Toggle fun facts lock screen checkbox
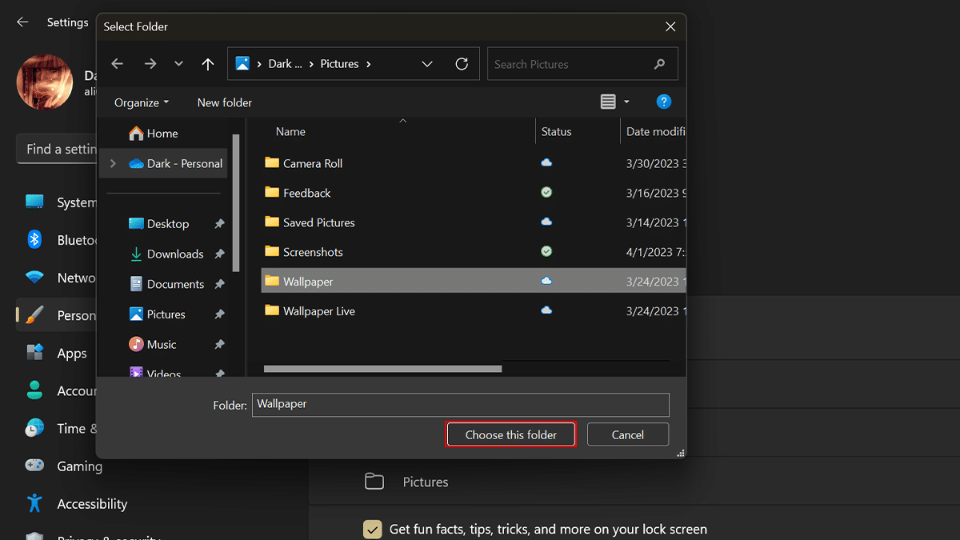The width and height of the screenshot is (960, 540). click(372, 529)
